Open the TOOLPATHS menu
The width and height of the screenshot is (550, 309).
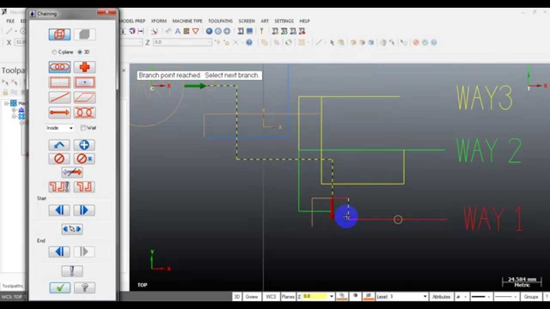220,21
